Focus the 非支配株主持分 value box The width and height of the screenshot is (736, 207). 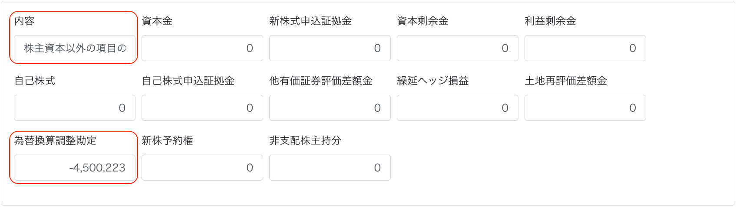(330, 168)
